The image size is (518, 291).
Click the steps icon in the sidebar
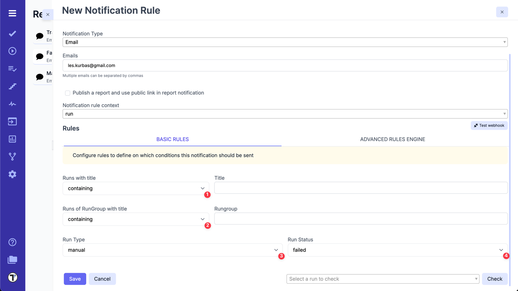tap(12, 86)
